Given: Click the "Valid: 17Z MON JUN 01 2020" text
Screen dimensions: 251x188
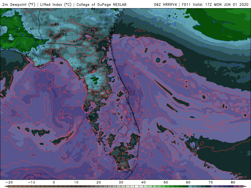Looking at the screenshot, I should point(221,5).
